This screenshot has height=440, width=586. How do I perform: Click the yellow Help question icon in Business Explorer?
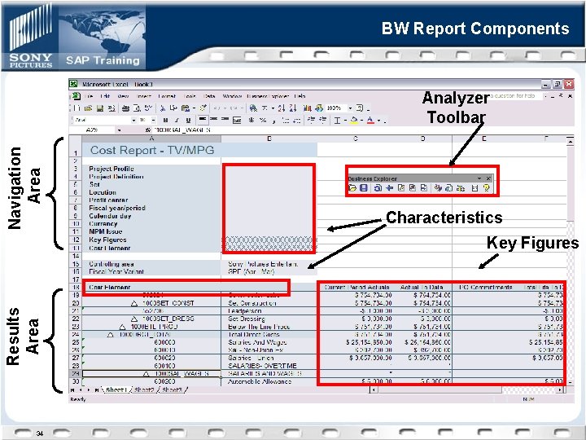(x=486, y=188)
